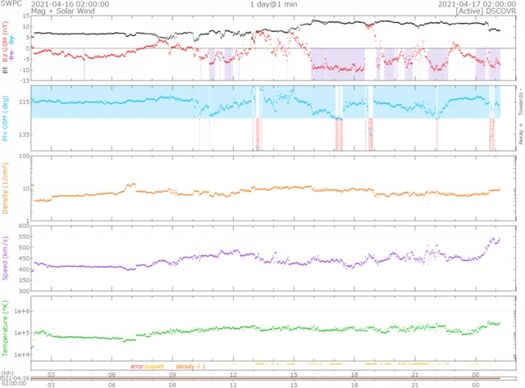This screenshot has height=388, width=525.
Task: Toggle the Bz GSM (nT) legend label
Action: tap(5, 41)
